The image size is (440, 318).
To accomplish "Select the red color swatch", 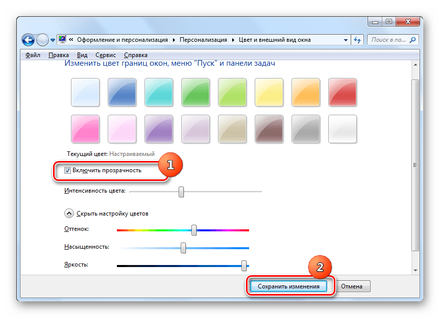I will [x=343, y=92].
